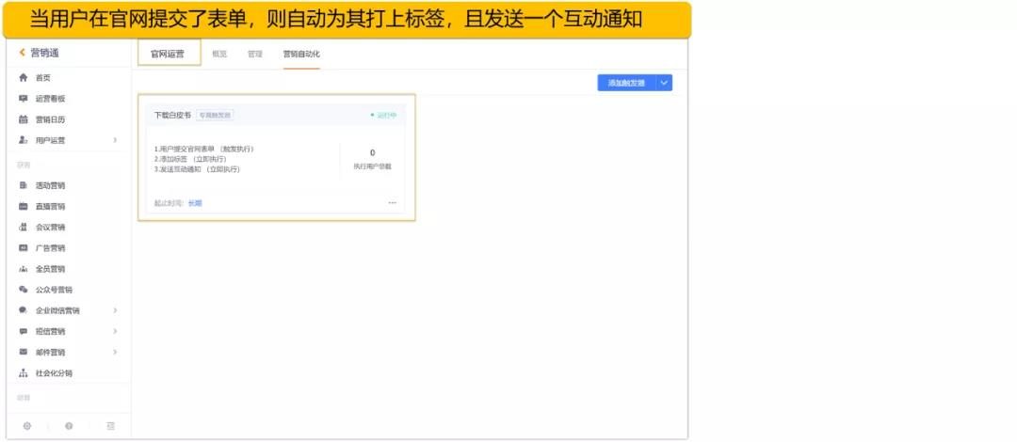Open the 下载白皮书 trigger title
This screenshot has width=1017, height=442.
click(x=172, y=115)
